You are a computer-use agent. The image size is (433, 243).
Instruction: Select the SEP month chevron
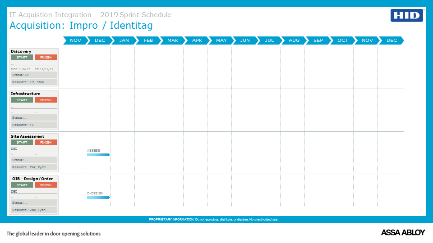point(318,40)
